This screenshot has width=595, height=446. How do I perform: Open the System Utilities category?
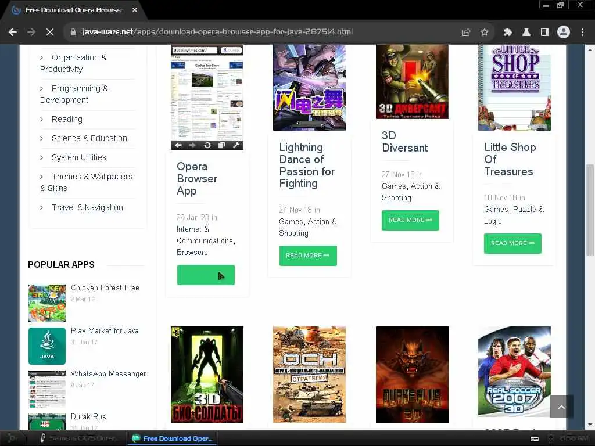coord(79,157)
